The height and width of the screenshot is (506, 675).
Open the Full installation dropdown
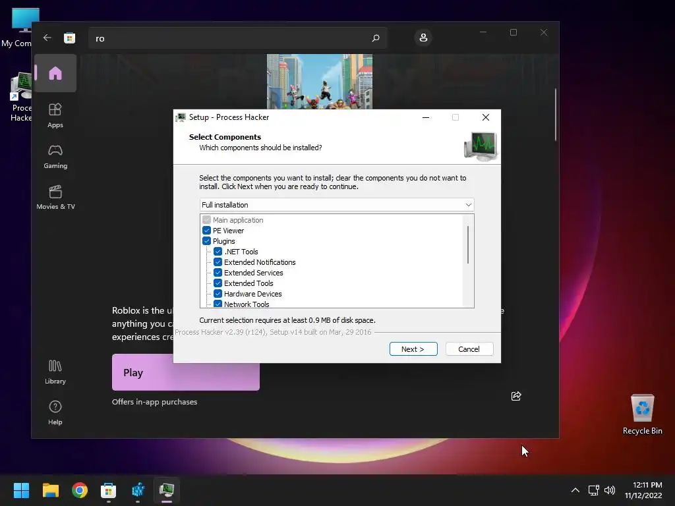[x=337, y=205]
